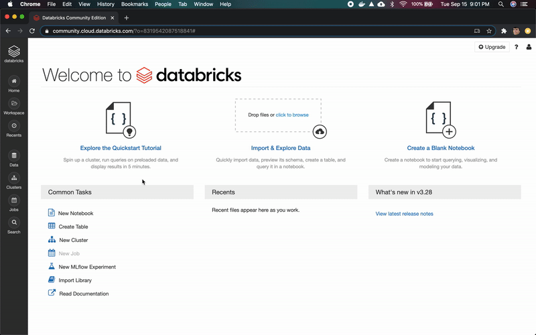Click the Upgrade button
536x335 pixels.
coord(492,47)
